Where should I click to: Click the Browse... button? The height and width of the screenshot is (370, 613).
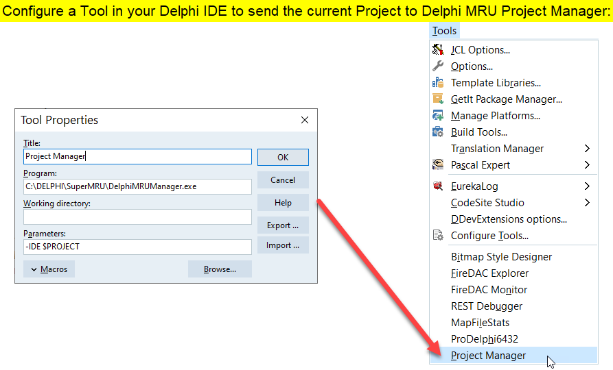tap(220, 269)
